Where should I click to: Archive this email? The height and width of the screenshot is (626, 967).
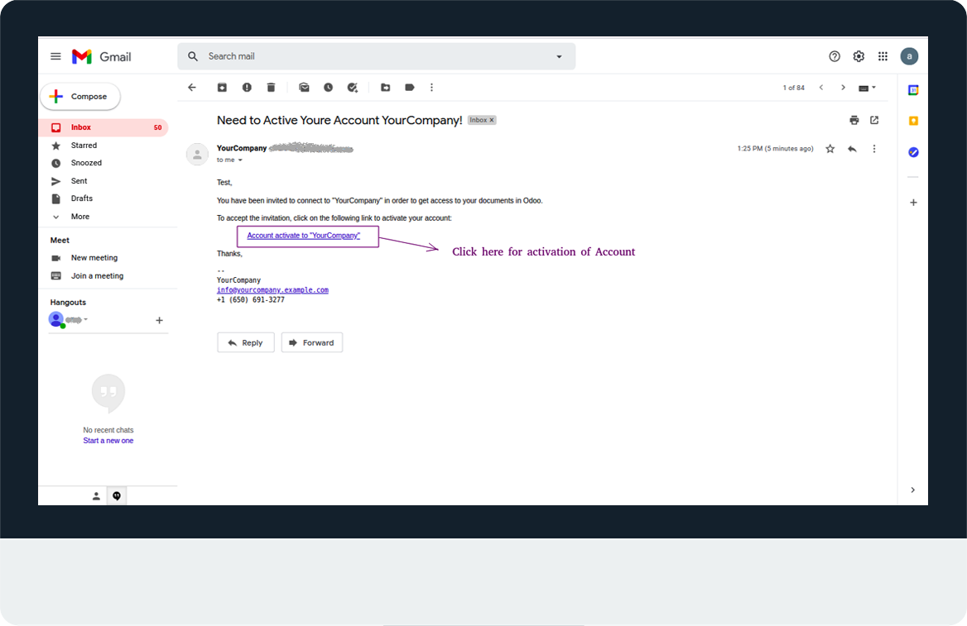pyautogui.click(x=222, y=88)
